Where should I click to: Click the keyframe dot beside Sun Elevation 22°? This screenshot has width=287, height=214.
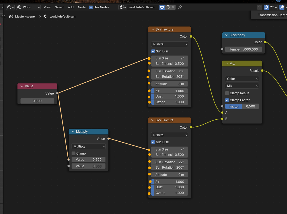click(149, 162)
